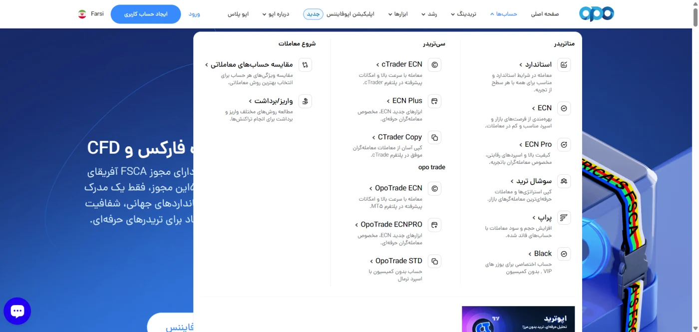The image size is (699, 332).
Task: Click the icon beside ECN under متاتریدر
Action: (564, 108)
